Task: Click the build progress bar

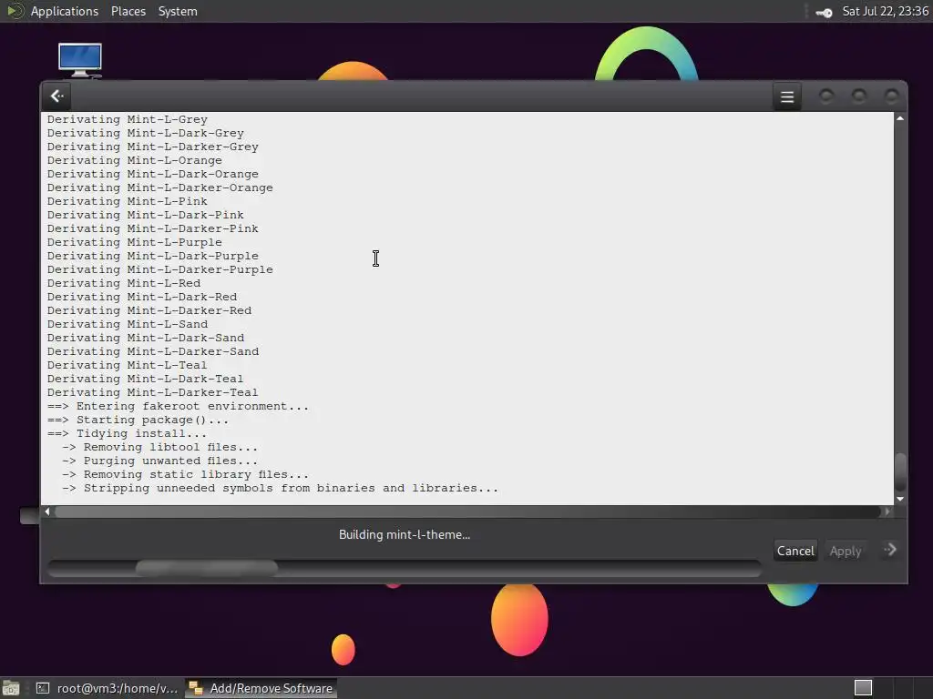Action: [404, 568]
